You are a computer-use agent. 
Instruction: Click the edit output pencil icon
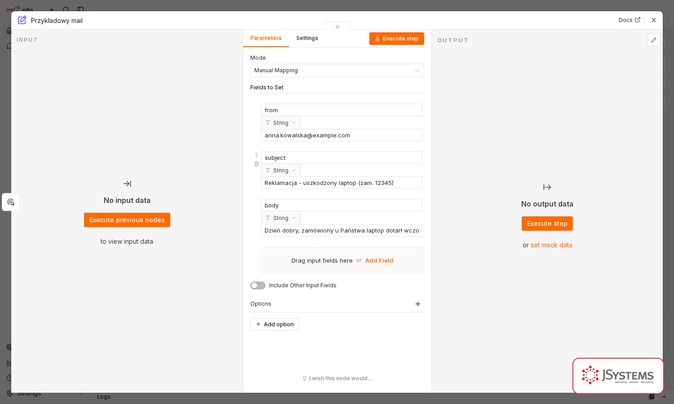[x=654, y=40]
